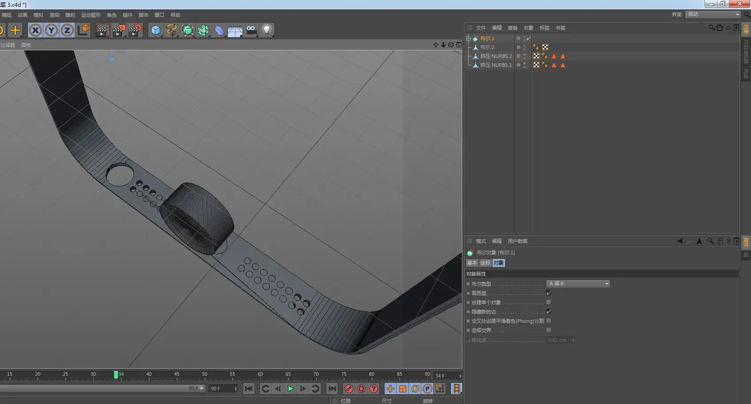Click the render to picture viewer icon
This screenshot has height=404, width=751.
(119, 30)
